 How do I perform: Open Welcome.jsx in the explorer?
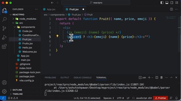(x=29, y=52)
